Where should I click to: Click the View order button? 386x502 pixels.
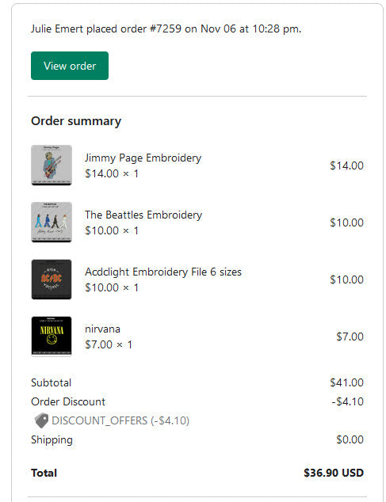tap(70, 66)
